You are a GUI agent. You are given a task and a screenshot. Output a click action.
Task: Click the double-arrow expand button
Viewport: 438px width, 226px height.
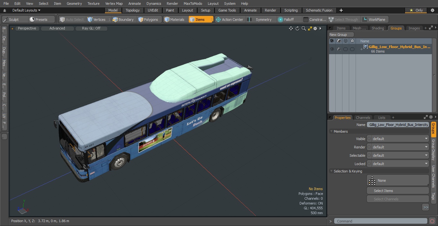click(425, 207)
